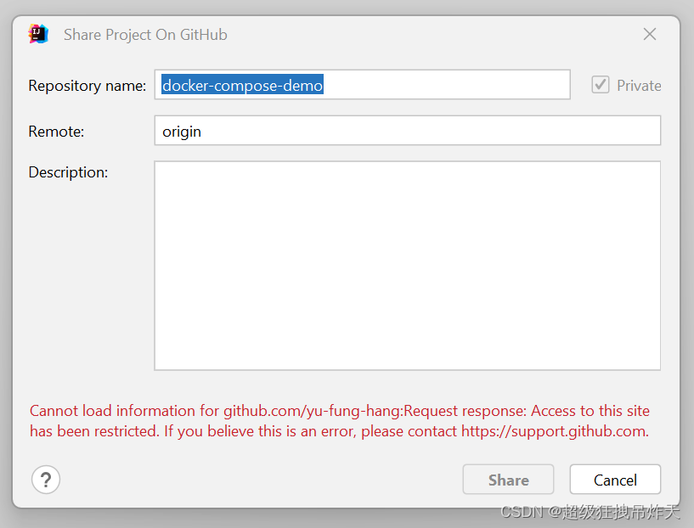Click the Share button
Image resolution: width=694 pixels, height=528 pixels.
[x=508, y=480]
